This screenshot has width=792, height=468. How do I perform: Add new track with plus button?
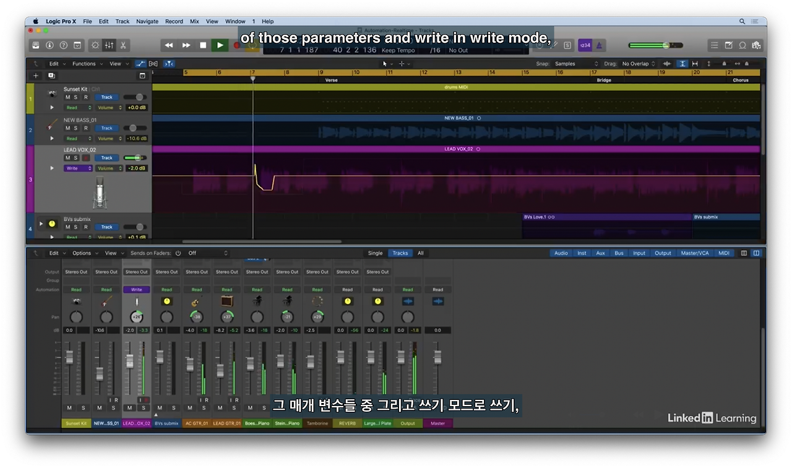point(36,76)
